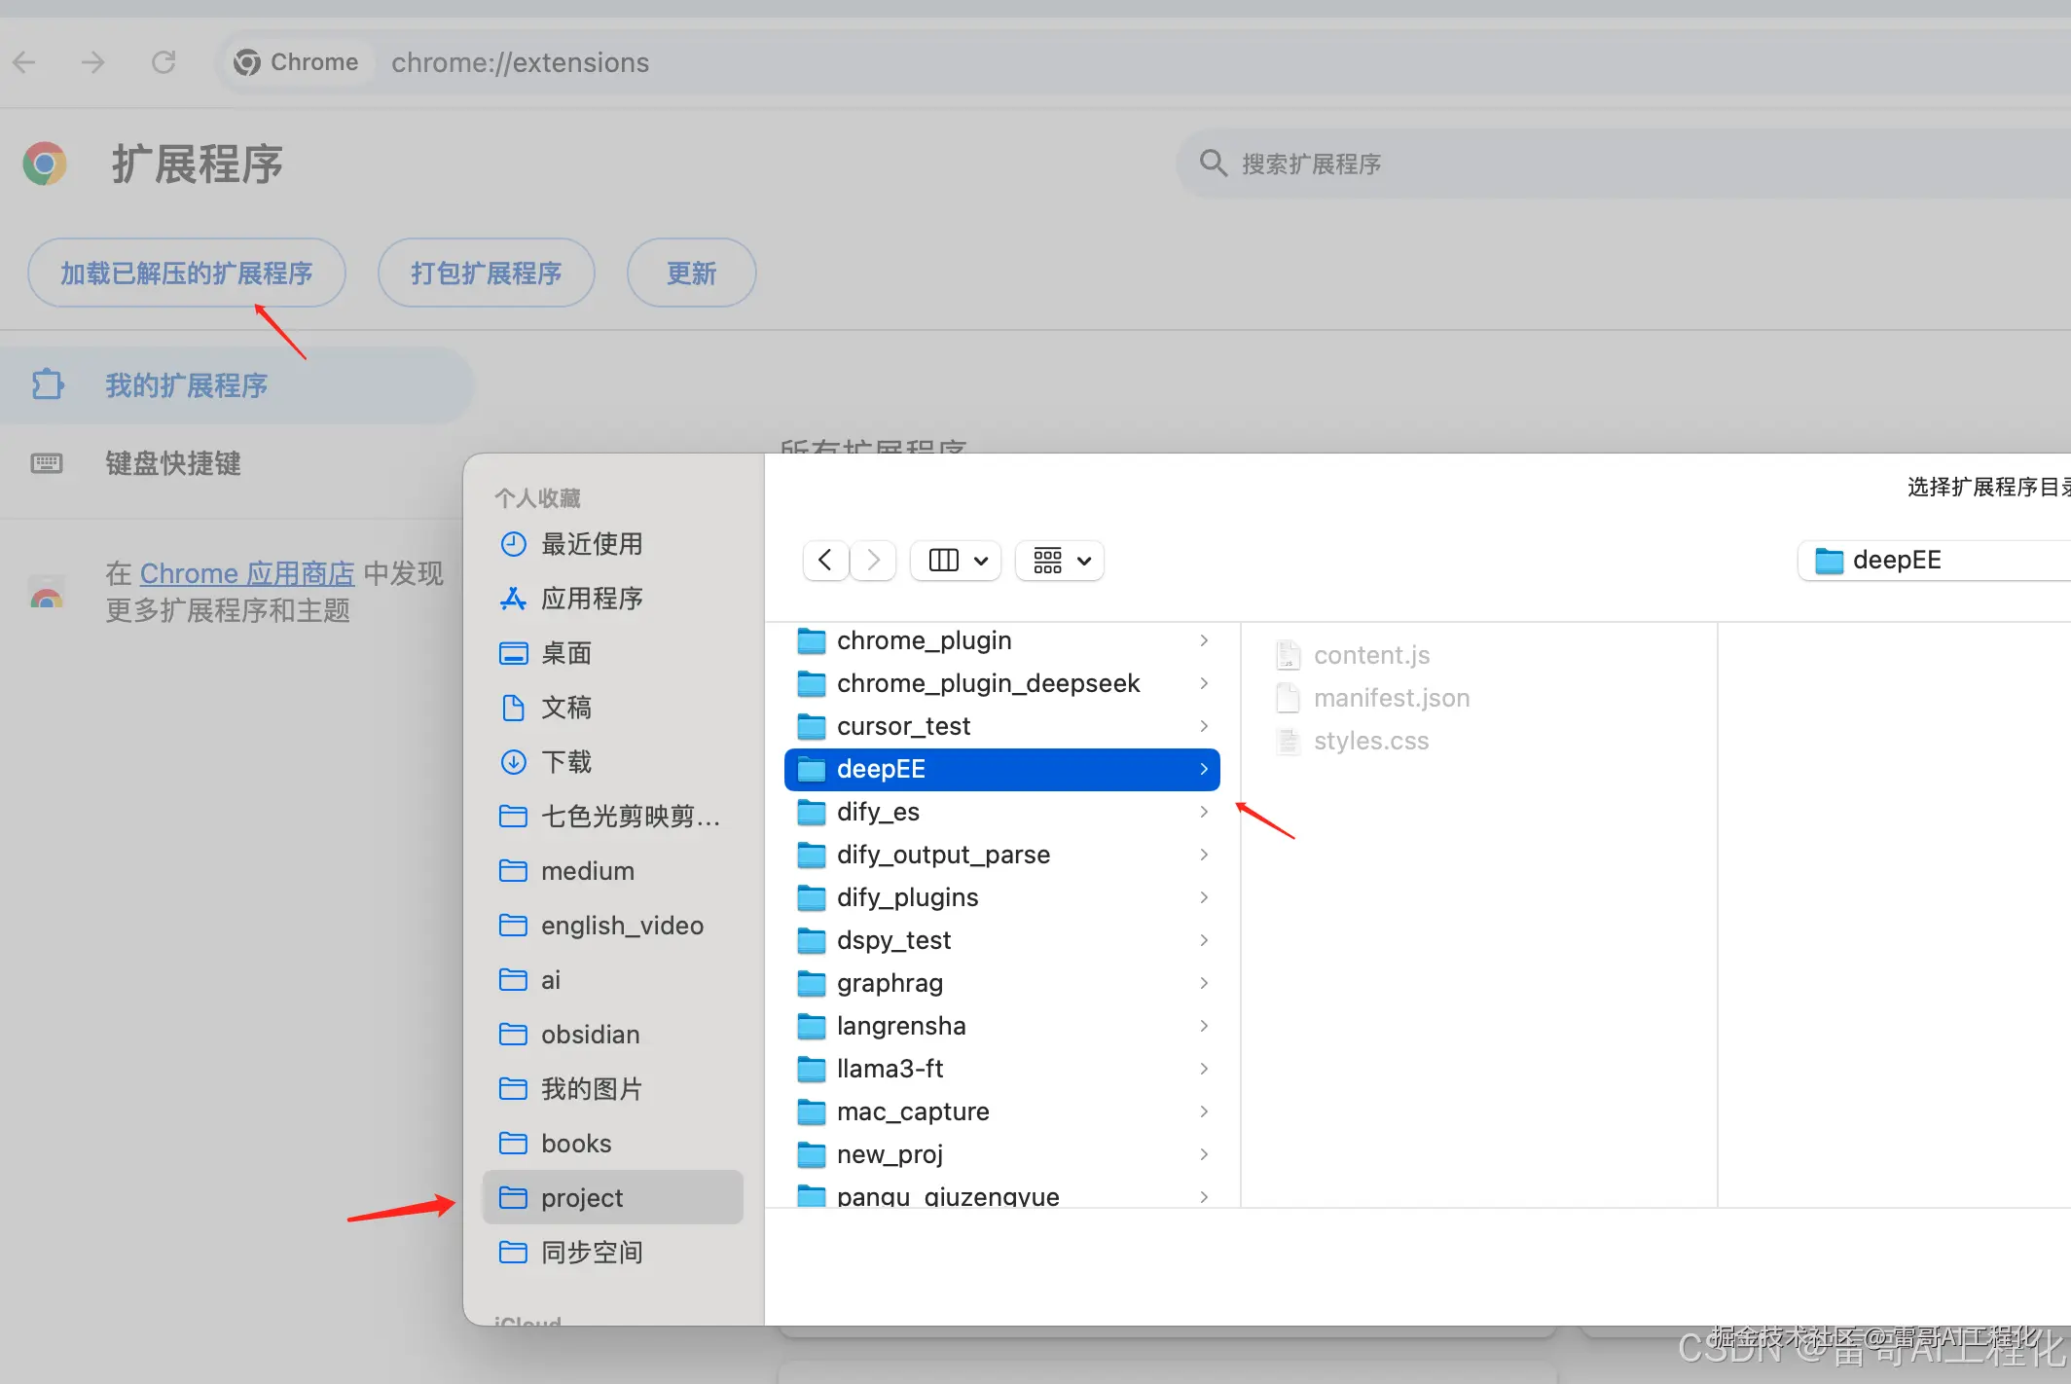The image size is (2071, 1384).
Task: Select the 七色光剪映剪… favorite folder
Action: 613,817
